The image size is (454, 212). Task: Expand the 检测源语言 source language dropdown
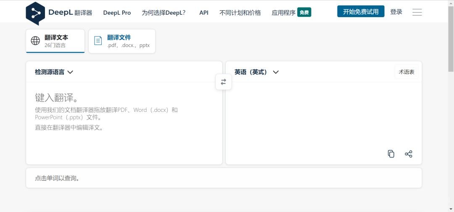coord(54,72)
